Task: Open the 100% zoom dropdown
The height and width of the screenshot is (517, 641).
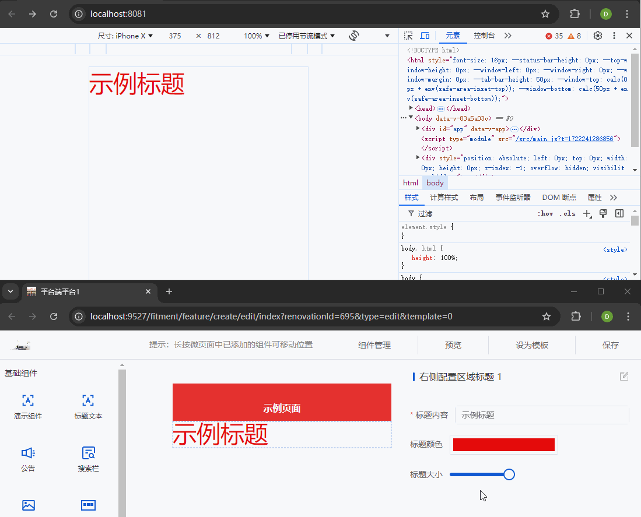Action: pyautogui.click(x=257, y=36)
